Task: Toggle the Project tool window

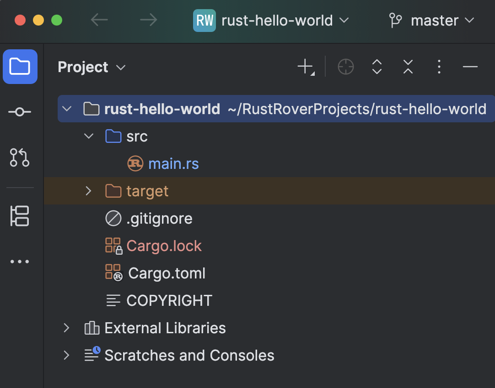Action: click(x=20, y=67)
